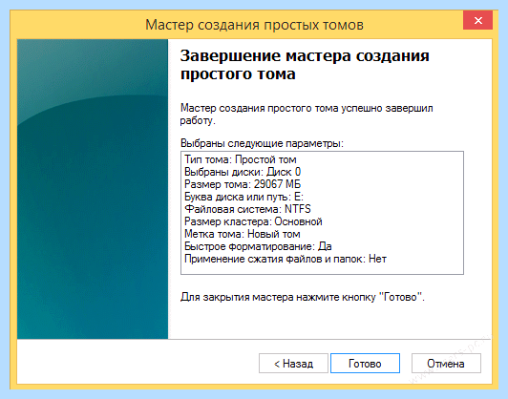
Task: Click the hint text about pressing 'Готово'
Action: coord(303,297)
